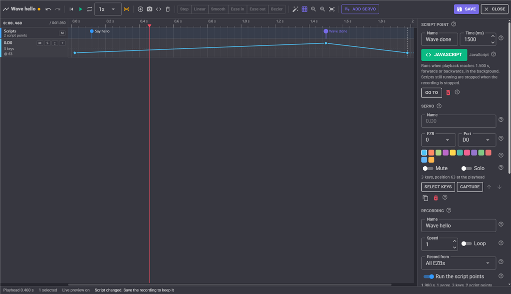Viewport: 511px width, 294px height.
Task: Toggle the Solo switch in Servo panel
Action: (467, 169)
